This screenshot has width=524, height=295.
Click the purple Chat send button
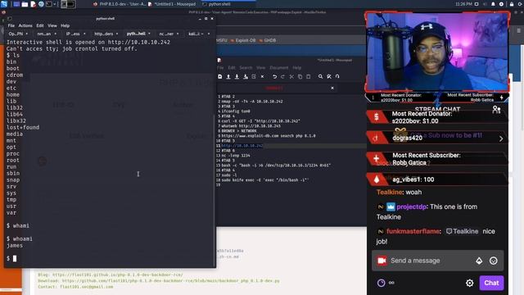click(x=491, y=283)
